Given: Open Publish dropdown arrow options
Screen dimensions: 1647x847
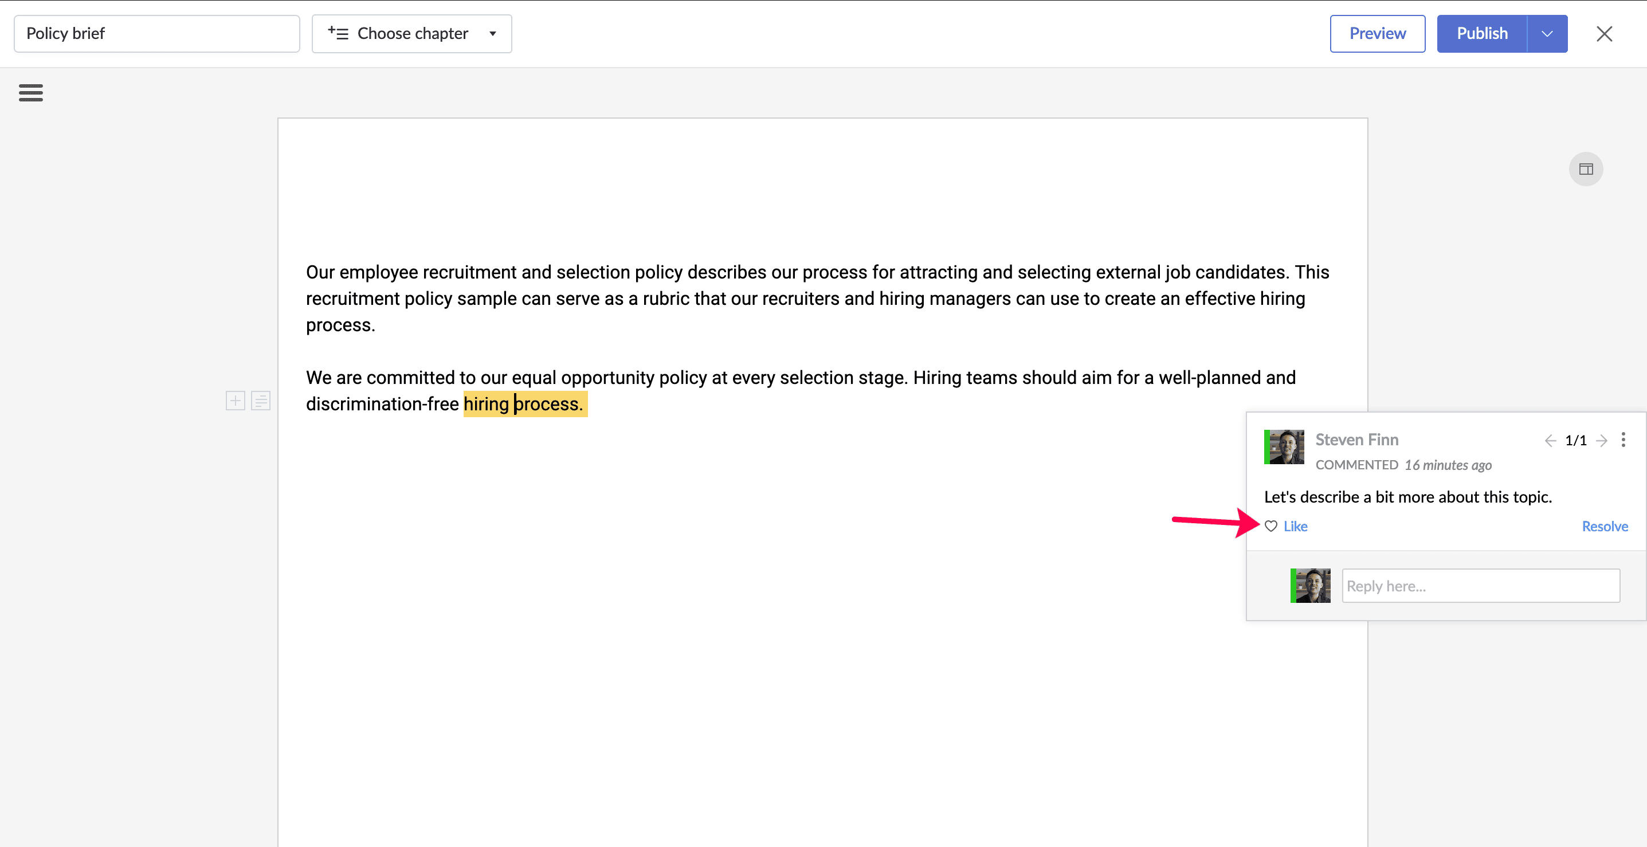Looking at the screenshot, I should coord(1547,34).
